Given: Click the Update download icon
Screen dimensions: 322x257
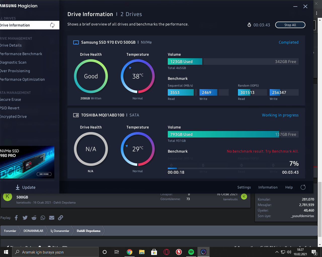Looking at the screenshot, I should coord(18,187).
